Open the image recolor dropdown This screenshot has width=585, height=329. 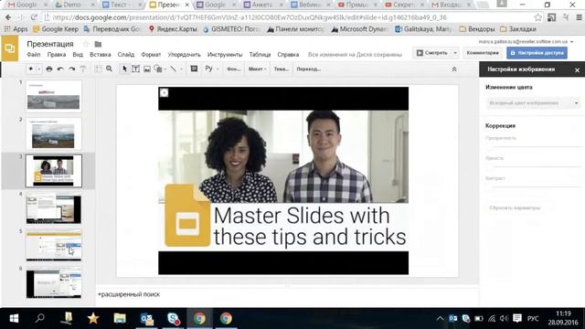tap(534, 103)
